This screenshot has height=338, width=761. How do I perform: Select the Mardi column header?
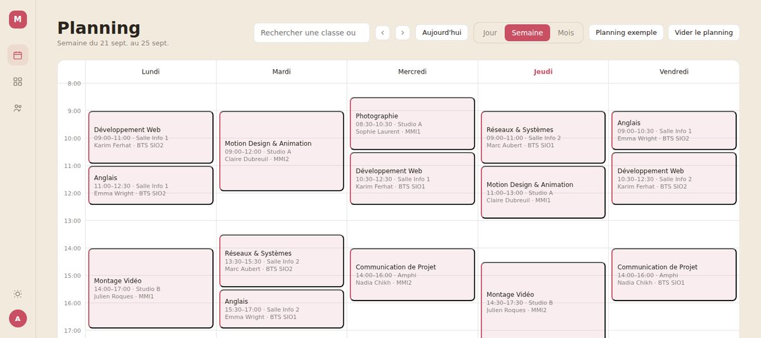(282, 72)
